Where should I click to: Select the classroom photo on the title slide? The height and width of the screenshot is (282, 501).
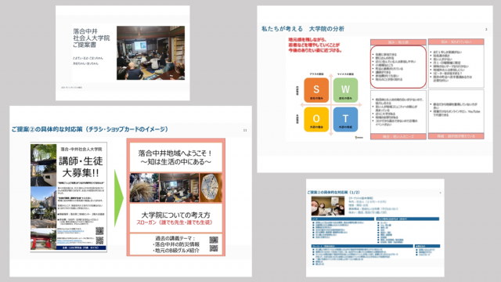[x=150, y=52]
